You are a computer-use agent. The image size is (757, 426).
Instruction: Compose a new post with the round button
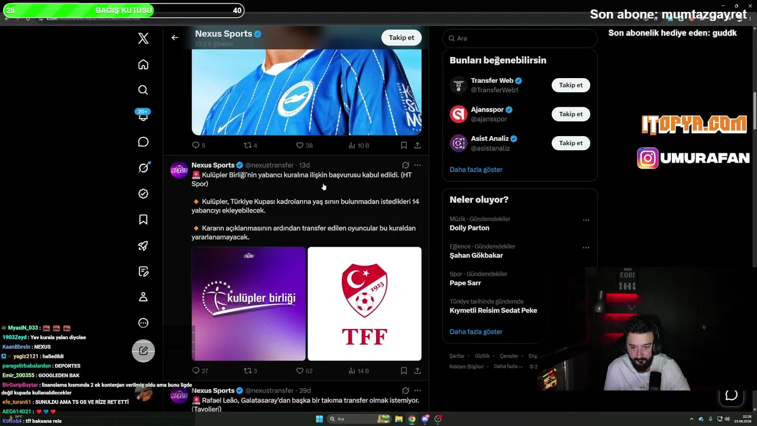(143, 351)
